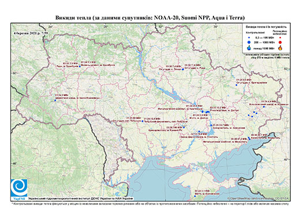The height and width of the screenshot is (212, 300).
Task: Click the blue marker at Кам'янське
Action: pos(202,111)
